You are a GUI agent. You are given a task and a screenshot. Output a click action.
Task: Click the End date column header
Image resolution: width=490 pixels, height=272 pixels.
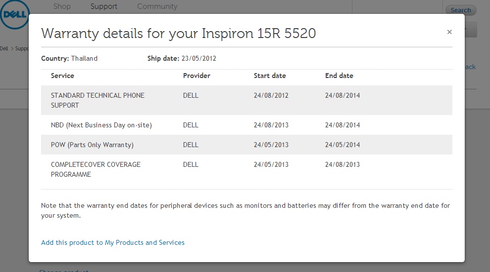pyautogui.click(x=339, y=76)
